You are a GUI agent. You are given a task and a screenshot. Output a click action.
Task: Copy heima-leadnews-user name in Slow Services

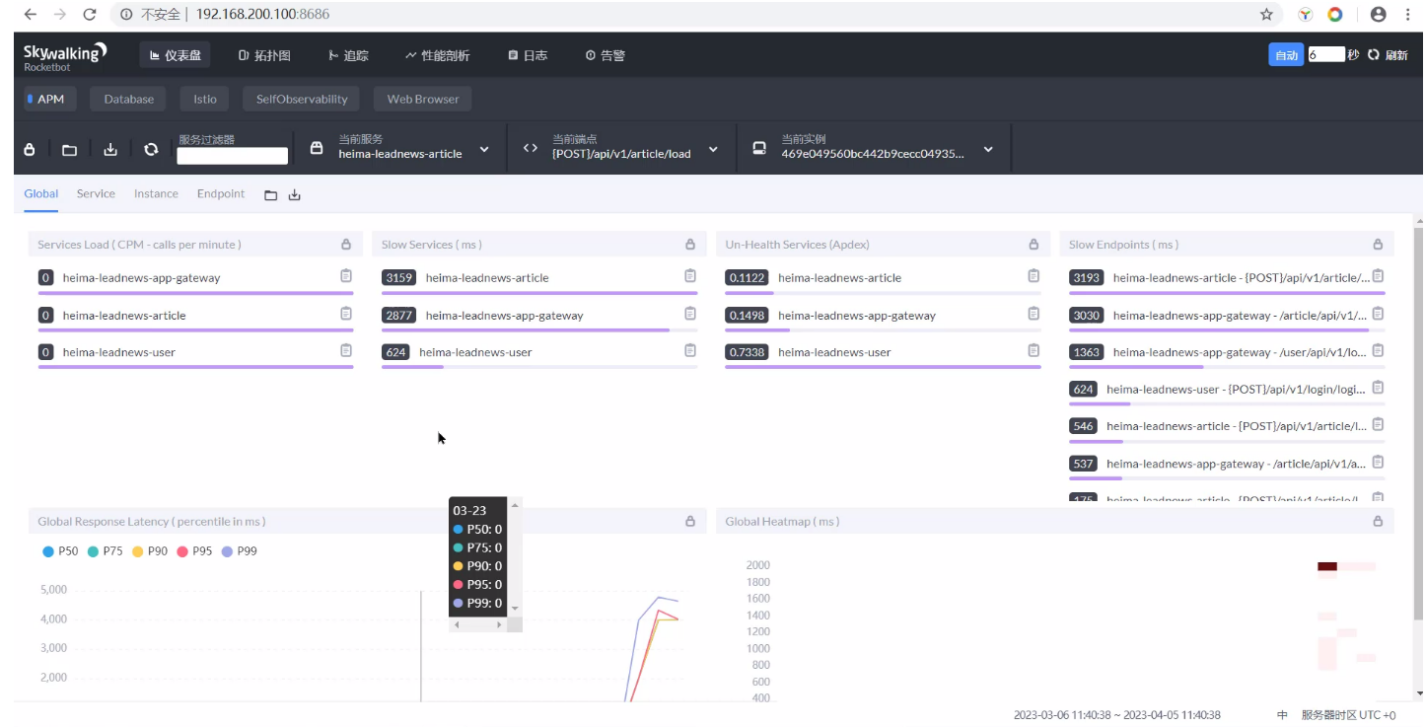[690, 350]
